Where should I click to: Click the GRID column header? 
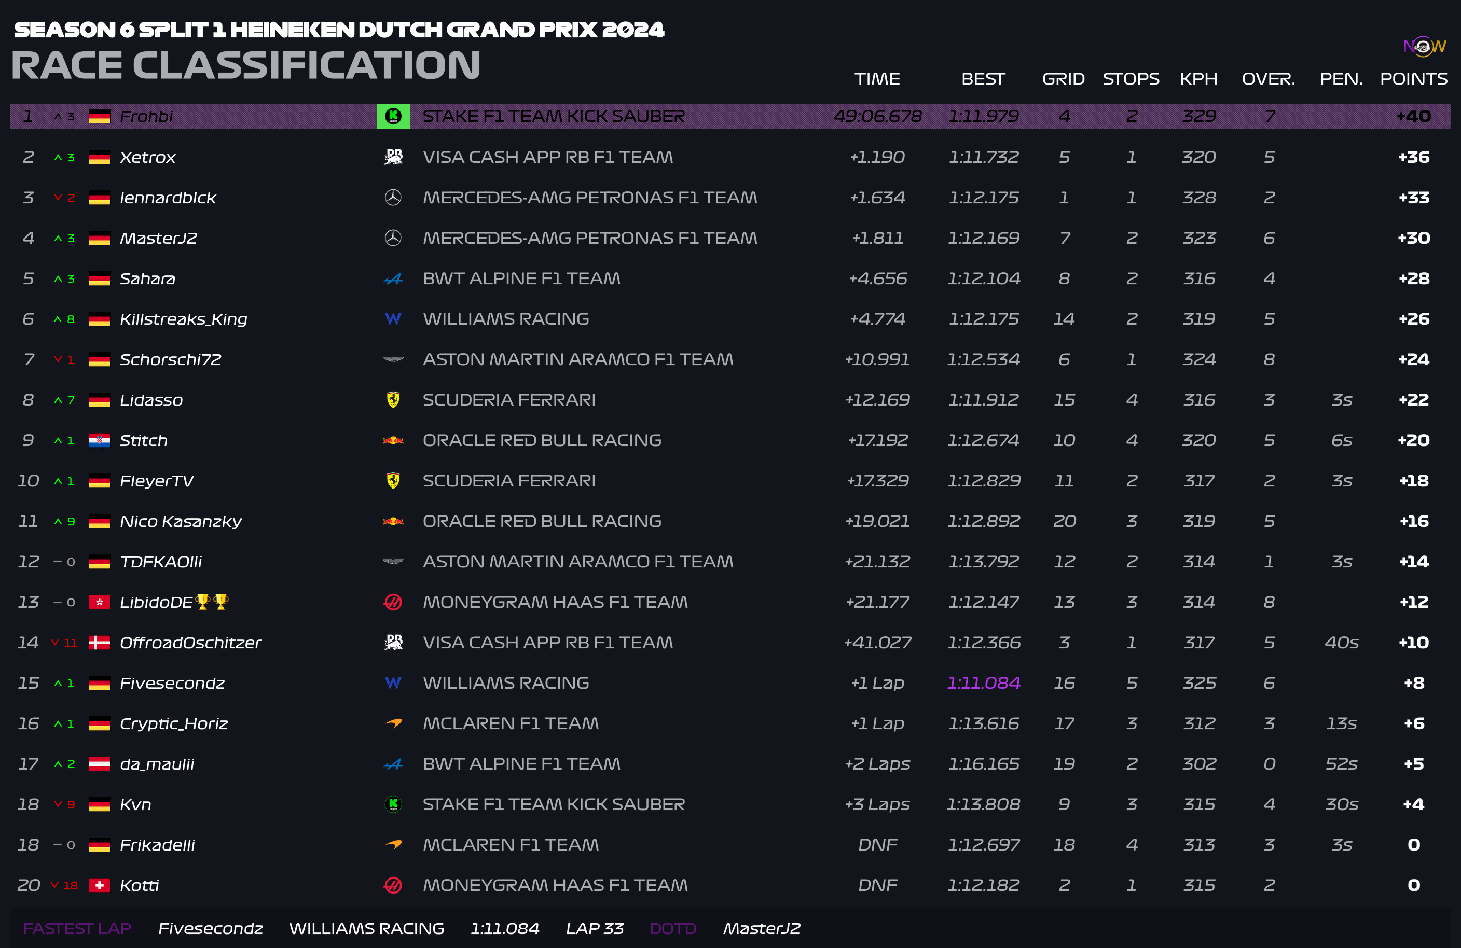[1064, 79]
